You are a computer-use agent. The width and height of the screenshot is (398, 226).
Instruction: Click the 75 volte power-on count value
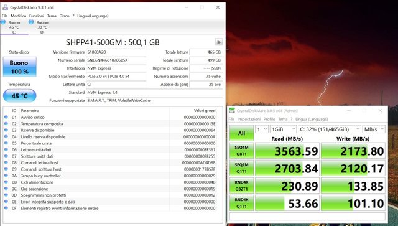[206, 76]
